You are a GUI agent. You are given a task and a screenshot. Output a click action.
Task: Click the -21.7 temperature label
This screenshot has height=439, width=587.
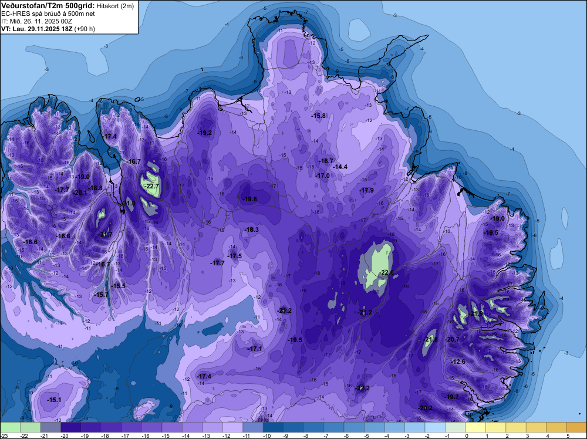pos(105,235)
